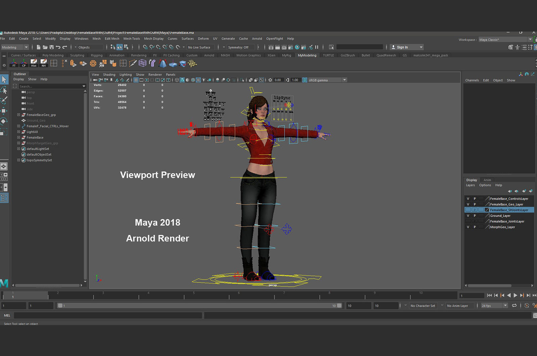Click No Character Set selector
Screen dimensions: 537x356
point(423,306)
